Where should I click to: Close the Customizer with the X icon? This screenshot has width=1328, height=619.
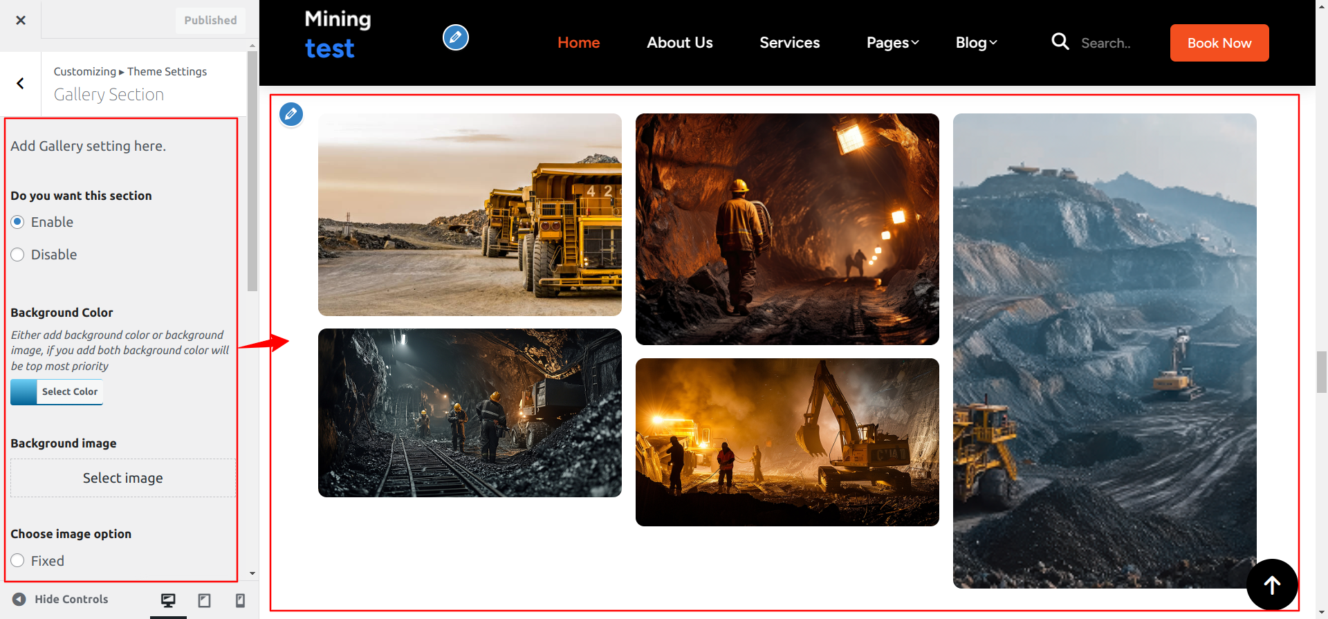coord(21,20)
